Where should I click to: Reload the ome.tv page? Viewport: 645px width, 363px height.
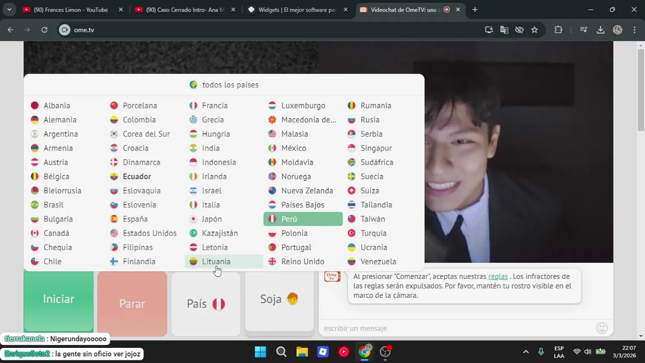44,30
